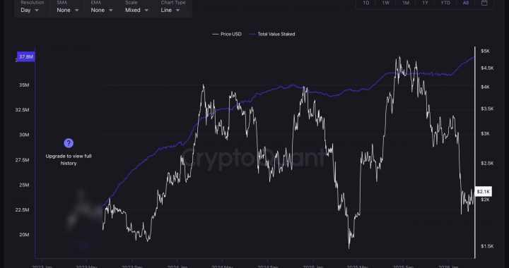The image size is (509, 268).
Task: Click the 30M left axis label
Action: click(24, 135)
